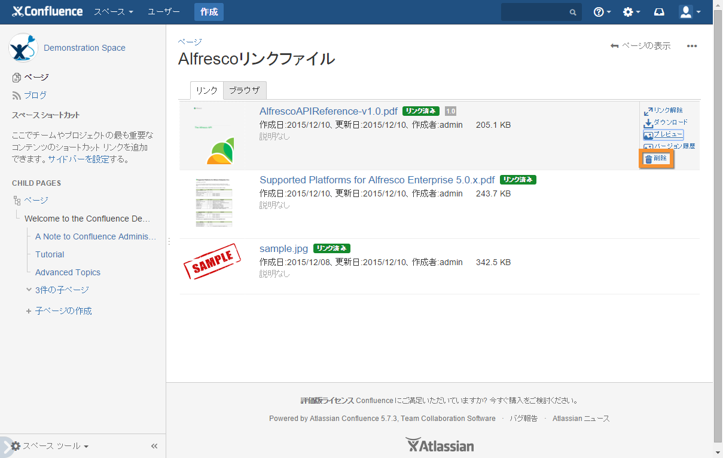Open A Note to Confluence Adminis… page
Screen dimensions: 723x458
96,236
